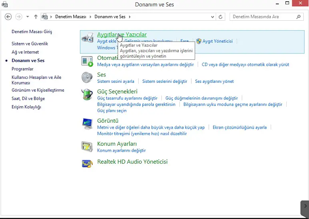309x219 pixels.
Task: Open the Aygıt Yöneticisi link
Action: [x=217, y=41]
